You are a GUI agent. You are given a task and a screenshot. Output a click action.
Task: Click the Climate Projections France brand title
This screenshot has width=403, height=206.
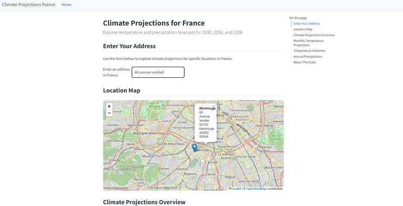[x=29, y=5]
